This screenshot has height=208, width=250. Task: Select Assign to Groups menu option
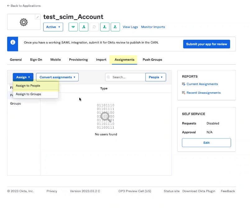[28, 94]
